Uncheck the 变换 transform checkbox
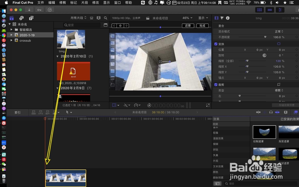299x187 pixels. click(216, 44)
